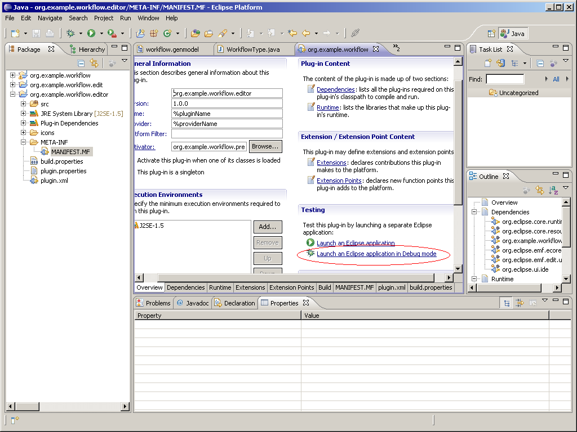
Task: Click the editor's horizontal scrollbar right arrow
Action: click(450, 278)
